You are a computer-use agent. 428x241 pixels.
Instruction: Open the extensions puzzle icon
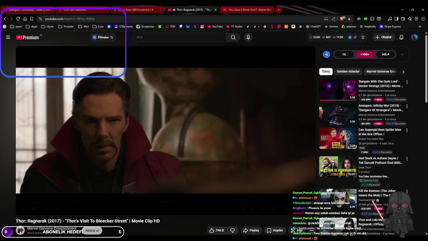[372, 19]
